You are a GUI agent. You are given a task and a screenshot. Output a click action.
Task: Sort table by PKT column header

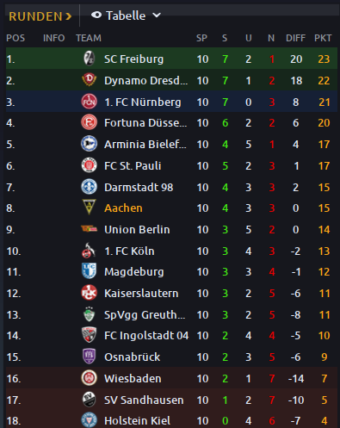point(323,38)
